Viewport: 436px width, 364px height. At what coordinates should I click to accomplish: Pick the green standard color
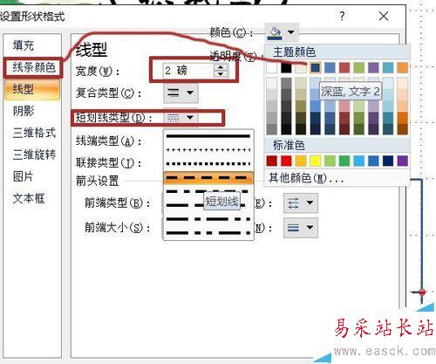coord(344,161)
